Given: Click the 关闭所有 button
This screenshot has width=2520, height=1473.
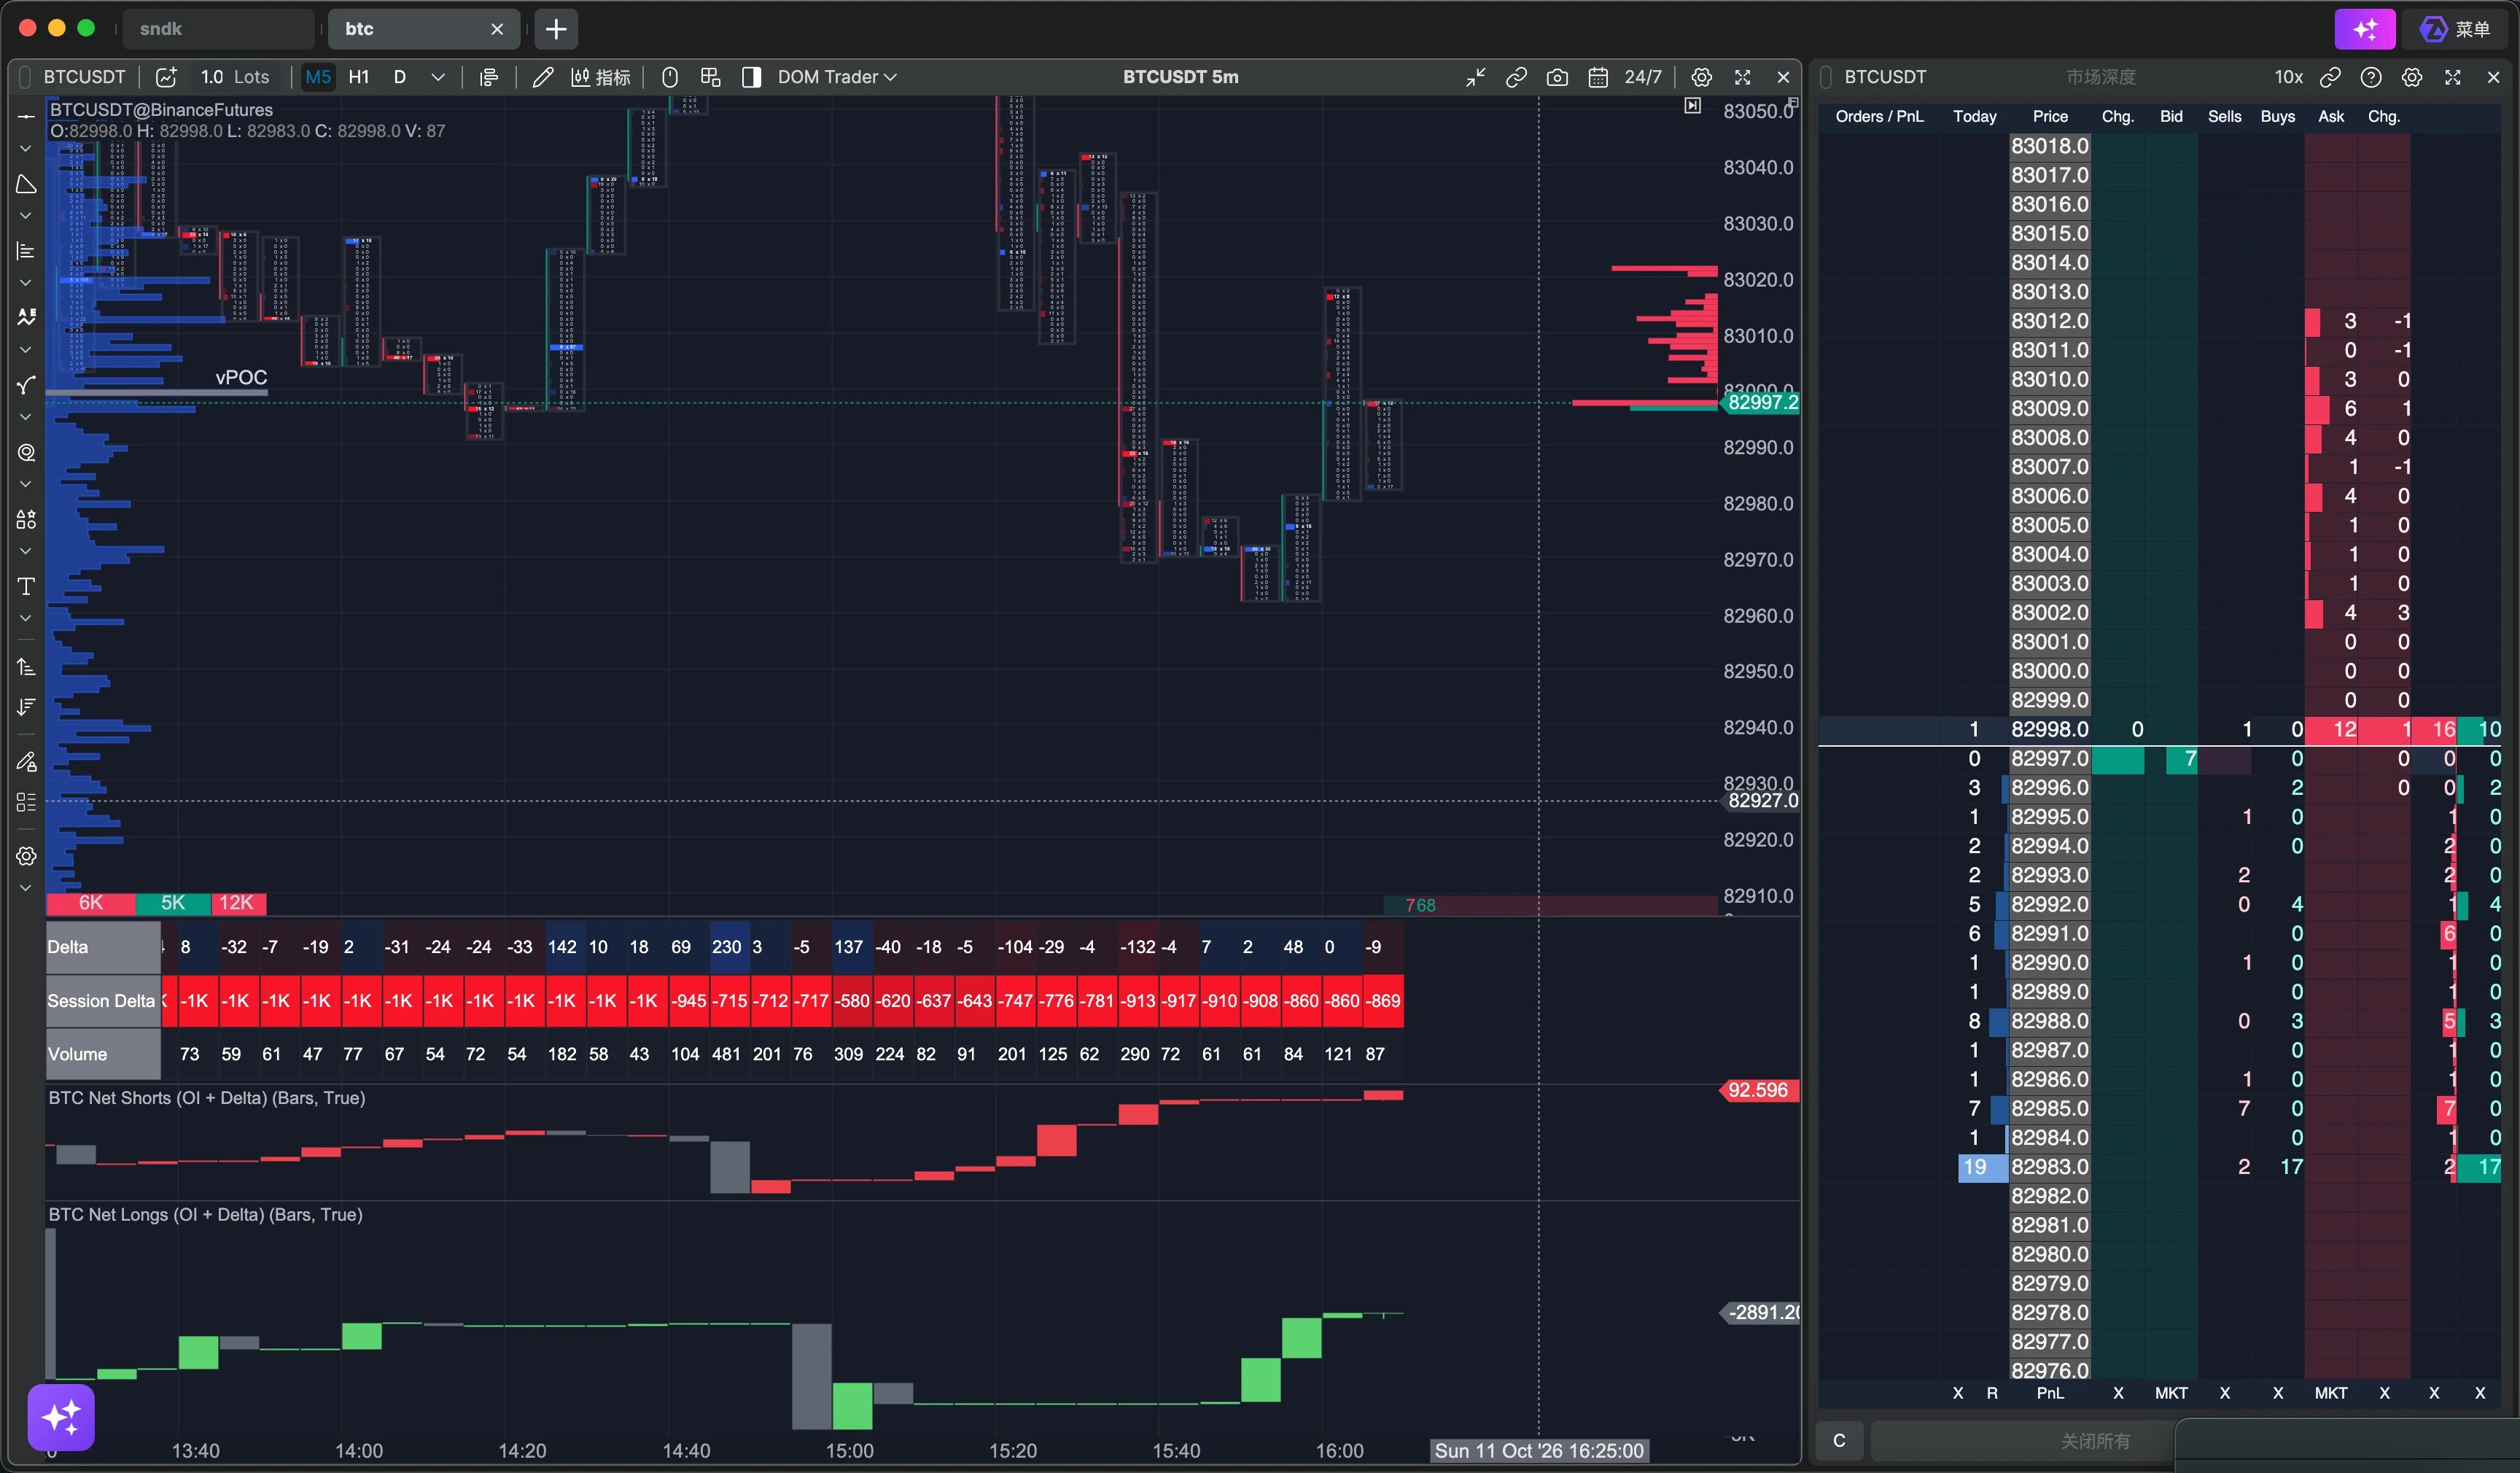Looking at the screenshot, I should 2095,1441.
